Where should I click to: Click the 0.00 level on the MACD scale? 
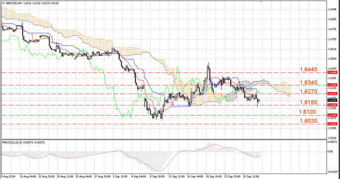click(x=330, y=152)
